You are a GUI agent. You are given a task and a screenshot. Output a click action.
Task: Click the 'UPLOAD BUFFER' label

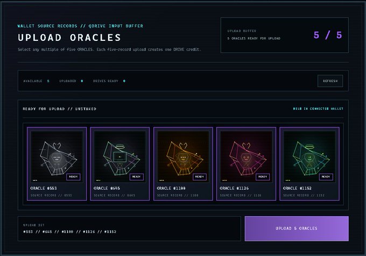[242, 31]
